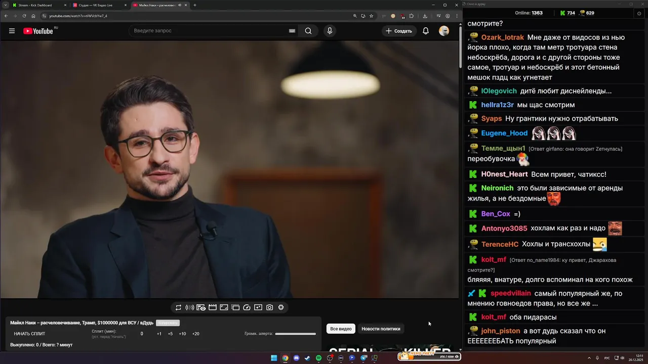Click the video player frame

point(229,169)
